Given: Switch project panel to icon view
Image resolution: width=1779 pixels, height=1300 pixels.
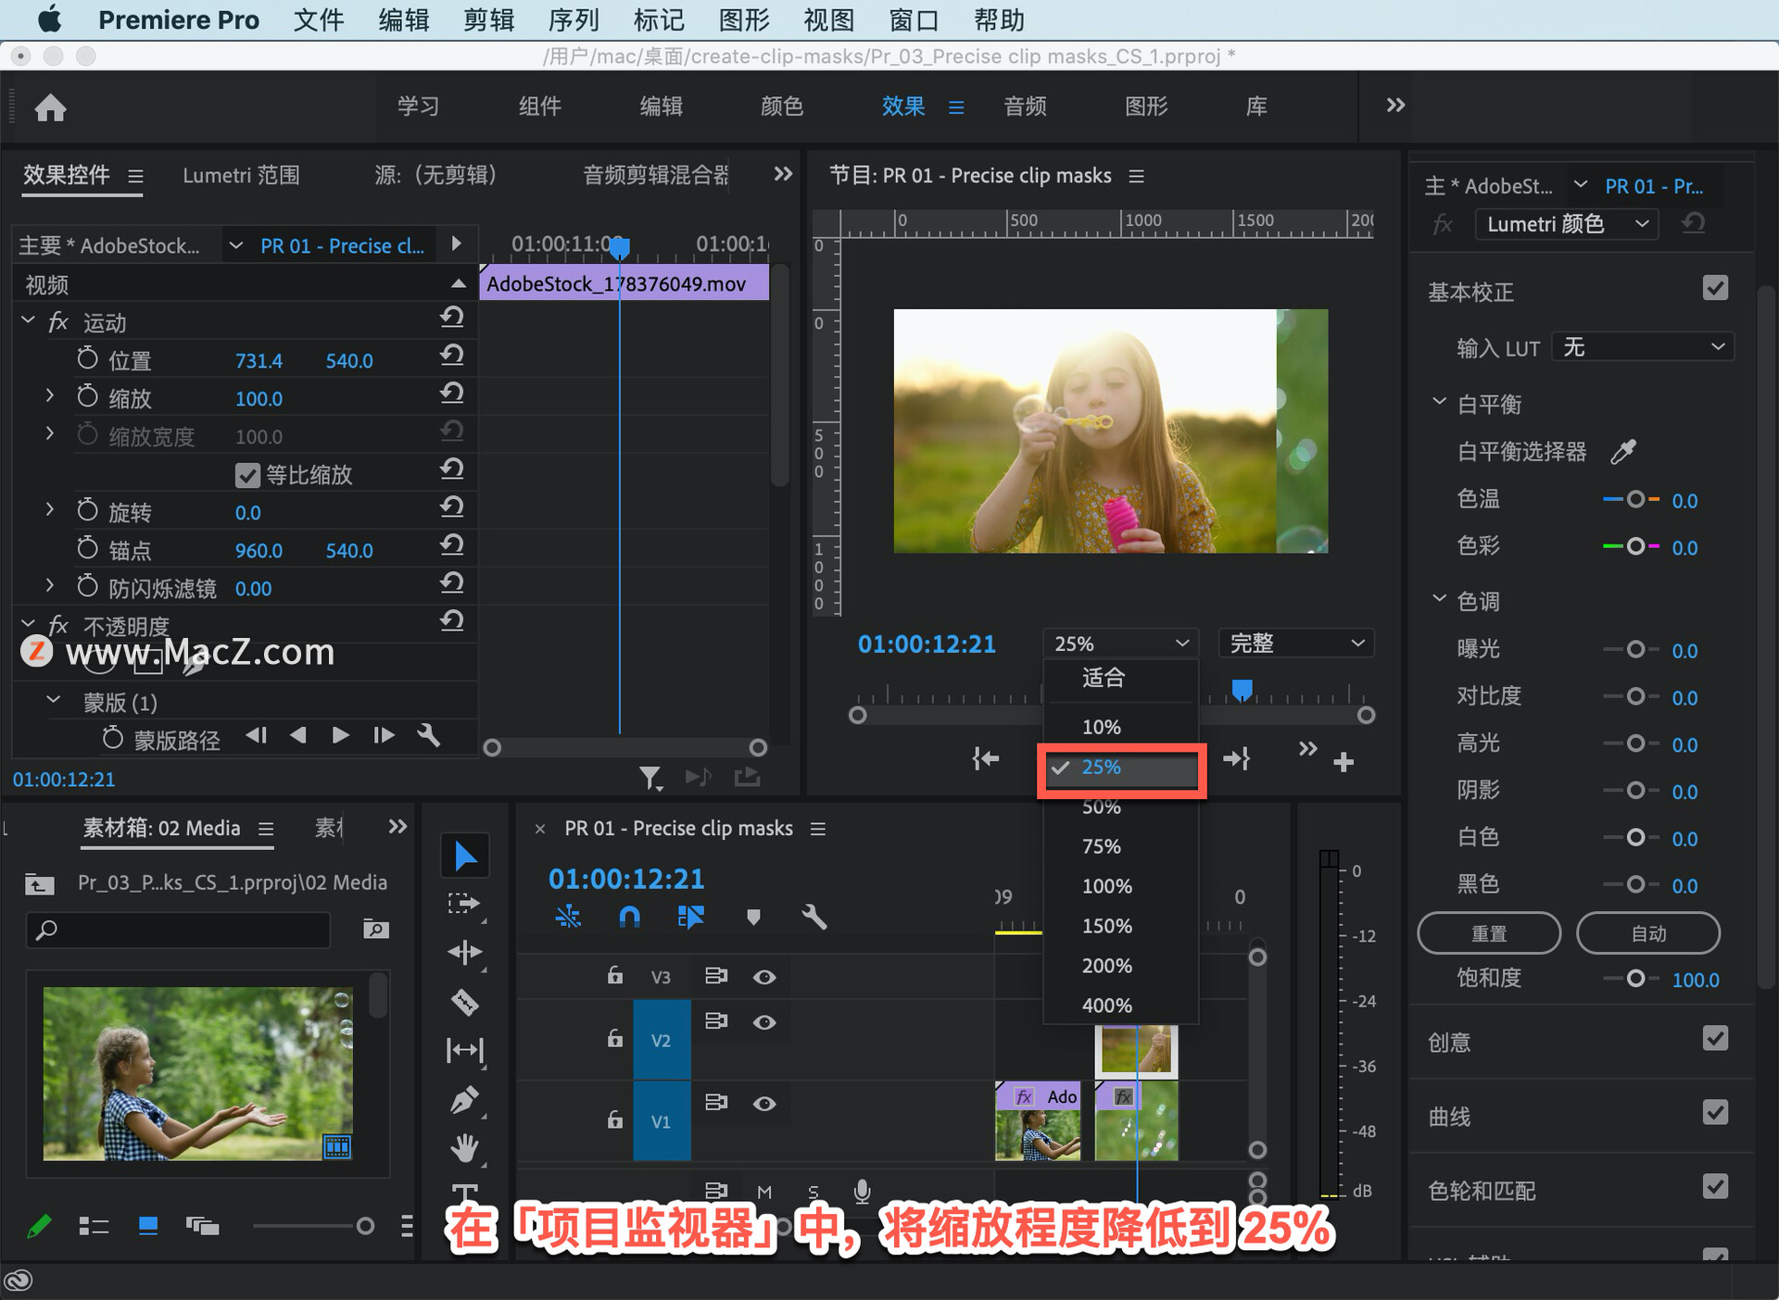Looking at the screenshot, I should click(x=148, y=1226).
